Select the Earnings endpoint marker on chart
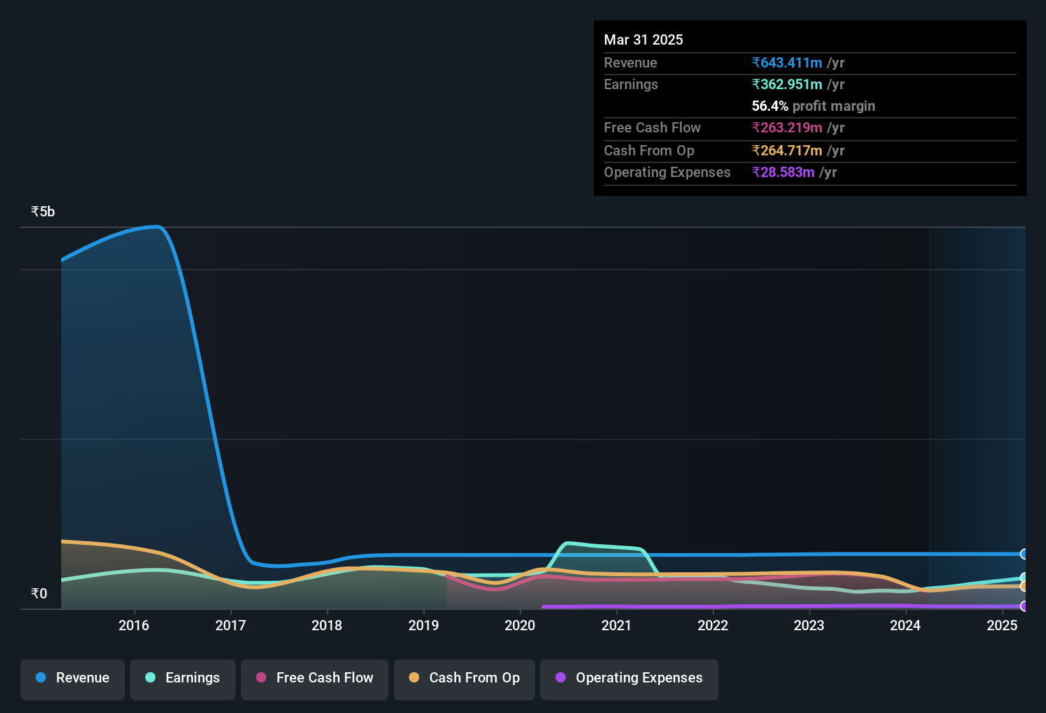Viewport: 1046px width, 713px height. pyautogui.click(x=1024, y=578)
